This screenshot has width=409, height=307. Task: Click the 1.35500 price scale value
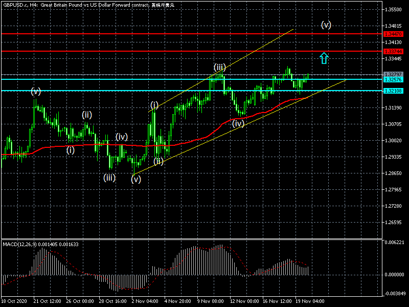tap(394, 10)
